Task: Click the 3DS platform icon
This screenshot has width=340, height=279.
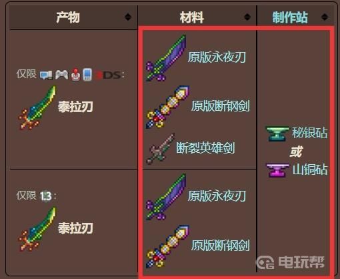Action: (x=108, y=75)
